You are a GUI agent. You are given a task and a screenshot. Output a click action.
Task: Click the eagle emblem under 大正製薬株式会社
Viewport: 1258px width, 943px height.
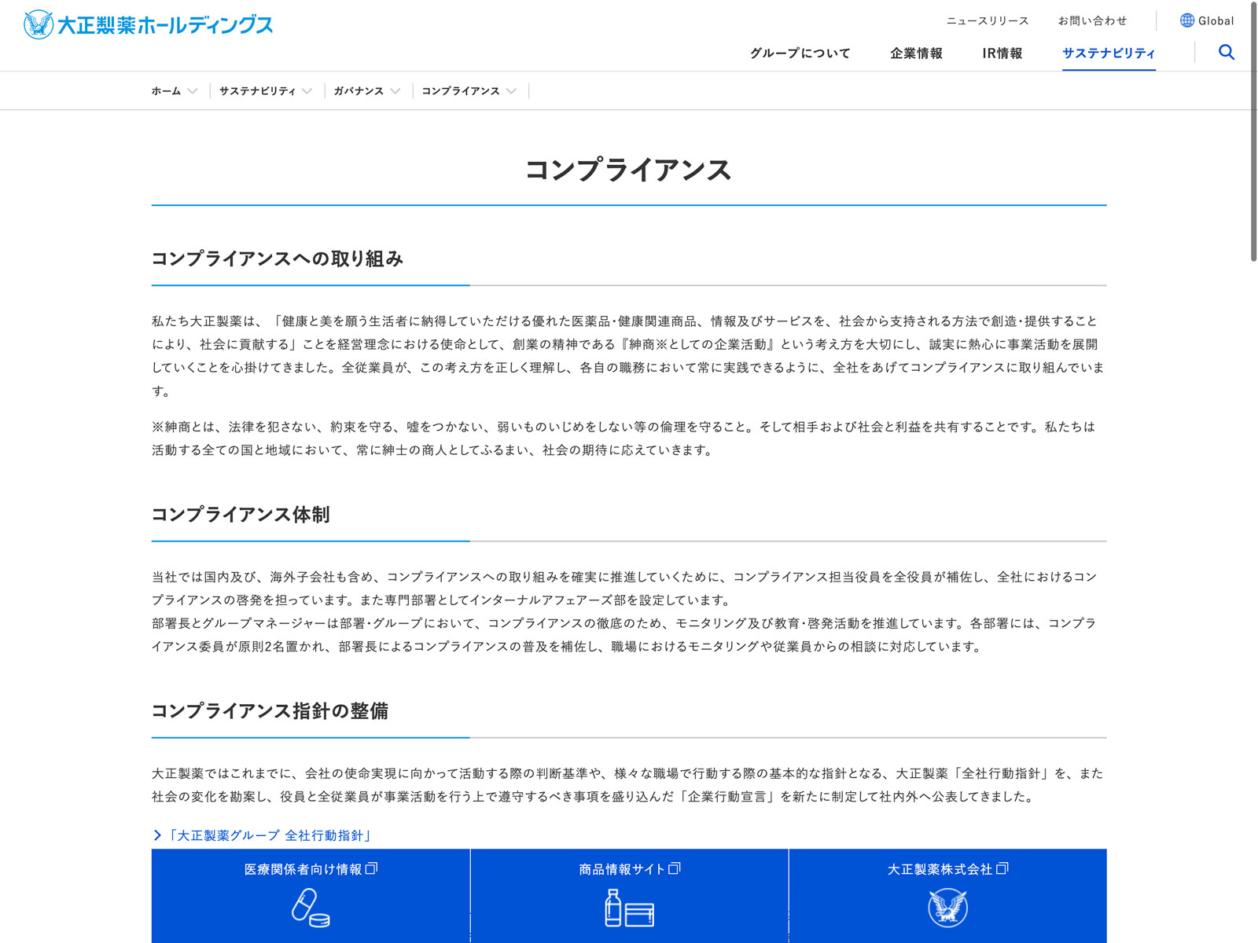(x=947, y=908)
